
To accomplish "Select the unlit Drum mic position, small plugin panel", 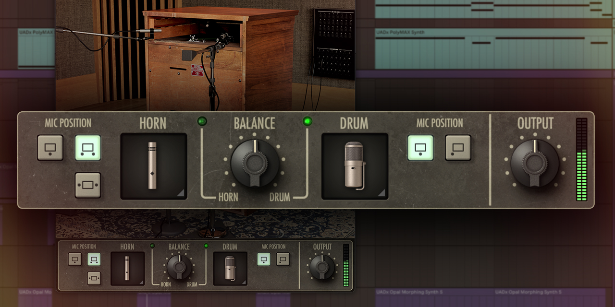I will [x=283, y=260].
